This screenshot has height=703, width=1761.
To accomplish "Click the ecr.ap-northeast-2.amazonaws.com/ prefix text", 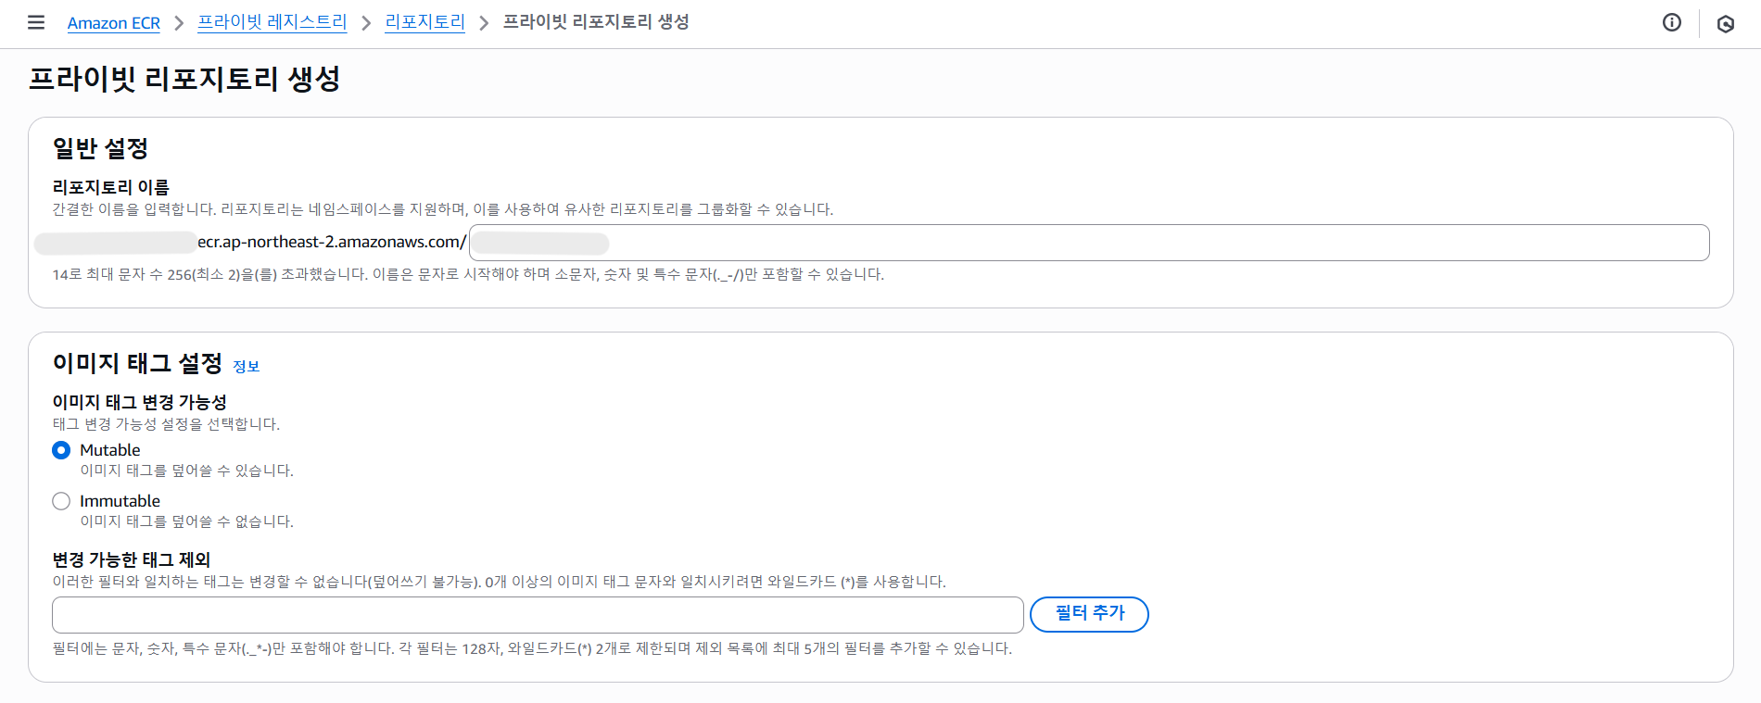I will tap(332, 242).
